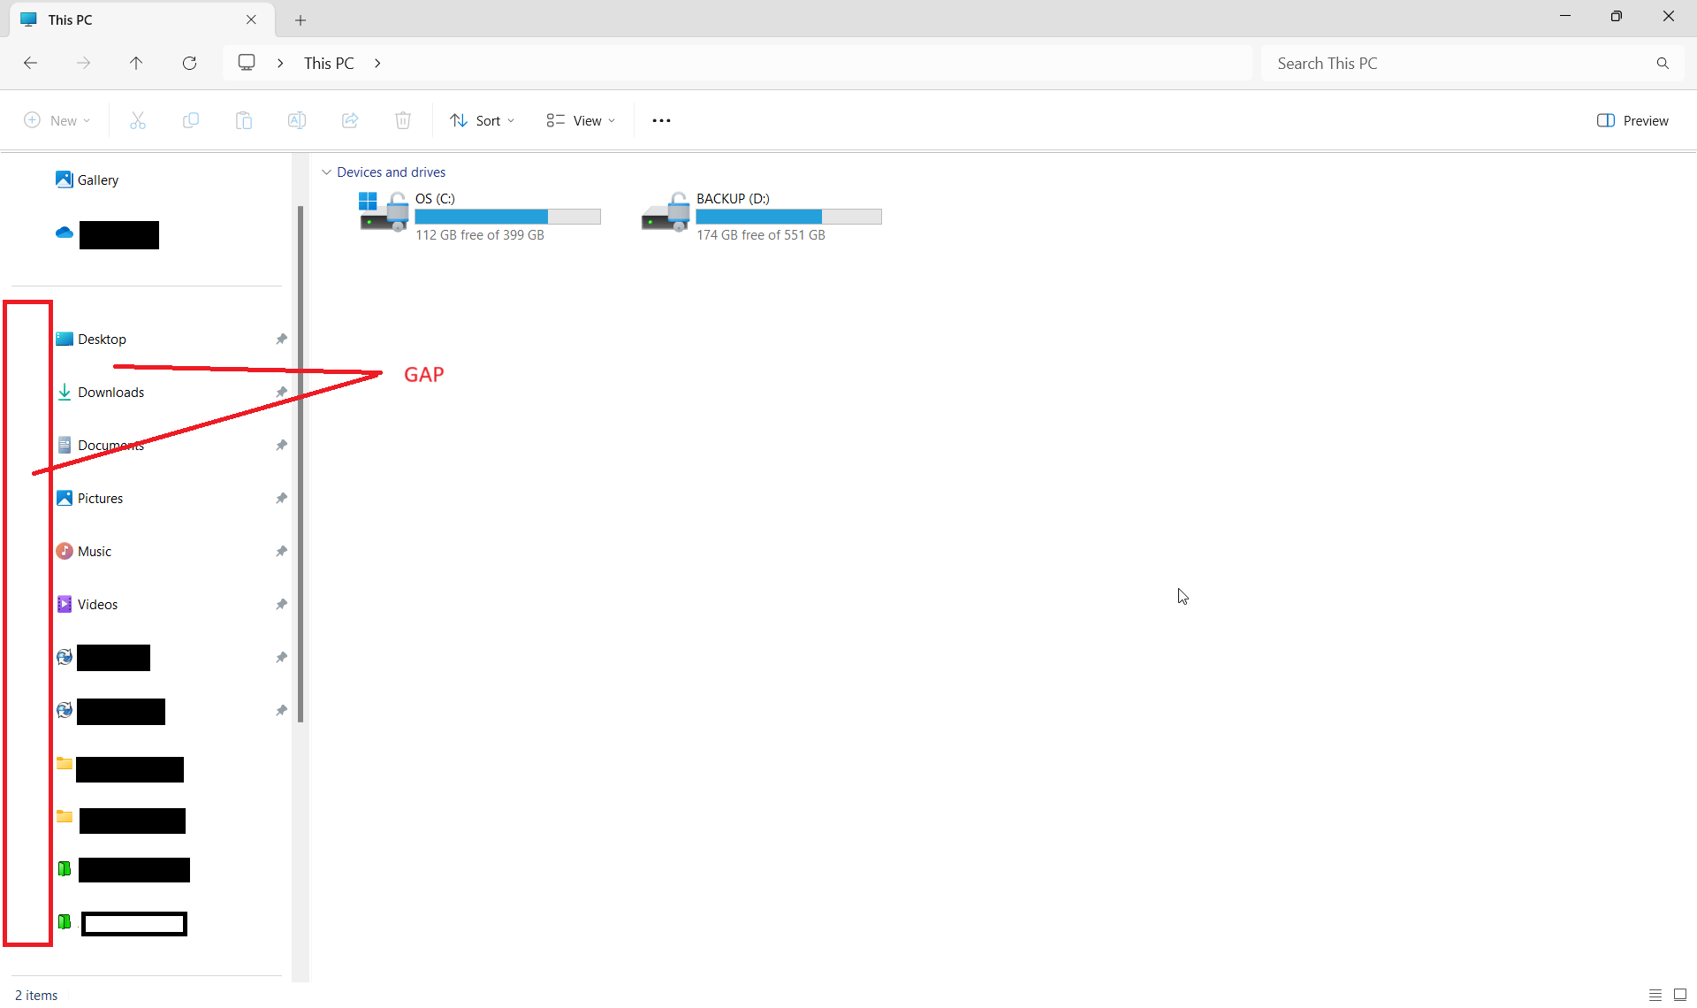
Task: Open Downloads folder in sidebar
Action: [110, 393]
